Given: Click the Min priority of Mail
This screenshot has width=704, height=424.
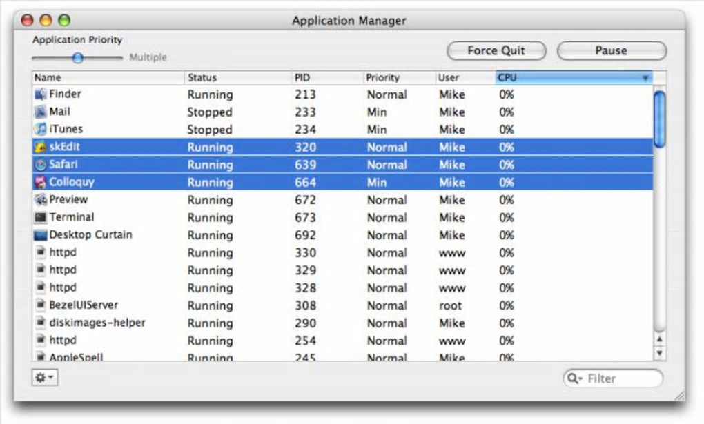Looking at the screenshot, I should [377, 112].
